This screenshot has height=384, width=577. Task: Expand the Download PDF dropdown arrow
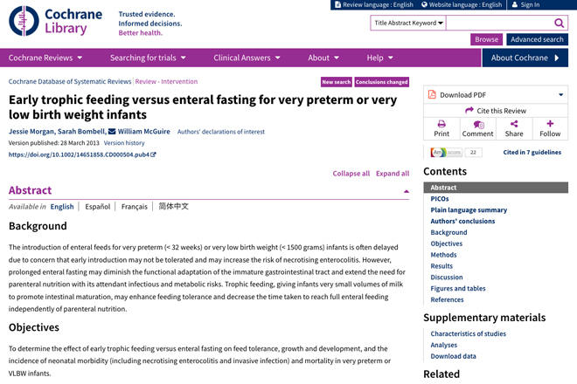click(x=560, y=95)
